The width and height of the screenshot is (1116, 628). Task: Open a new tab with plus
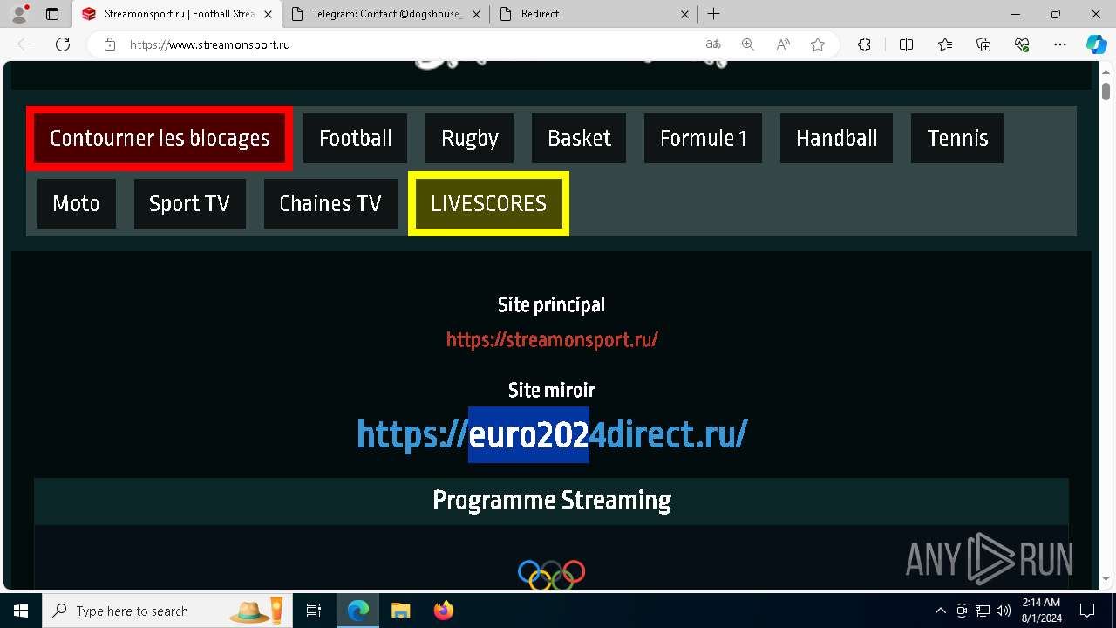point(713,14)
